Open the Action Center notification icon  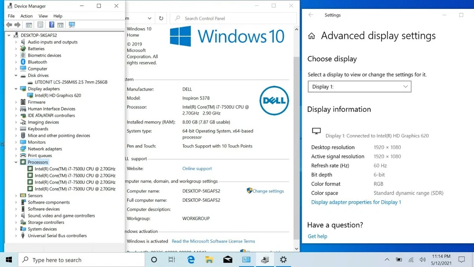click(x=462, y=260)
